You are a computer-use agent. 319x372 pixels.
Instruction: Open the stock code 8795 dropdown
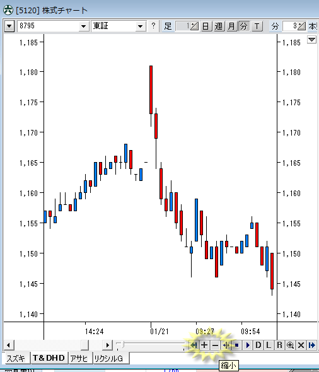83,26
